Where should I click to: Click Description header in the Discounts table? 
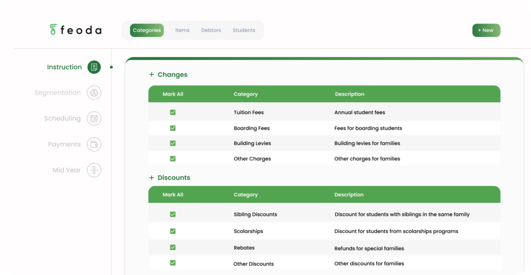[349, 195]
